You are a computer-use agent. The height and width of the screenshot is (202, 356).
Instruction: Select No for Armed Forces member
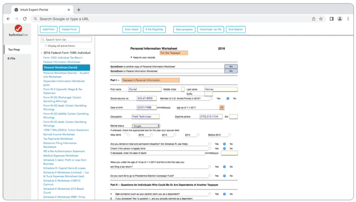pos(228,98)
